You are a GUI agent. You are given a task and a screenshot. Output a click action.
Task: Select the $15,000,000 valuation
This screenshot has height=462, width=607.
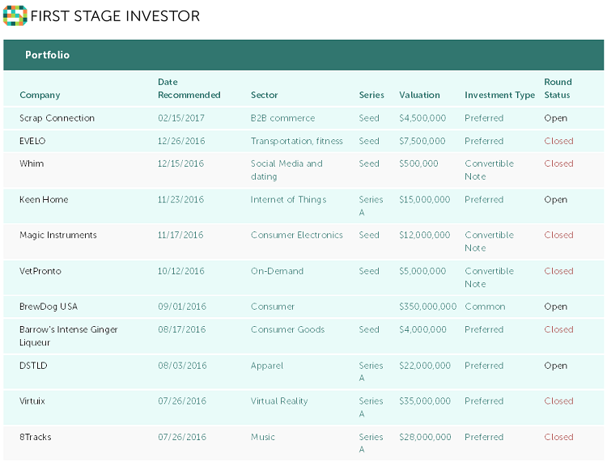coord(424,200)
